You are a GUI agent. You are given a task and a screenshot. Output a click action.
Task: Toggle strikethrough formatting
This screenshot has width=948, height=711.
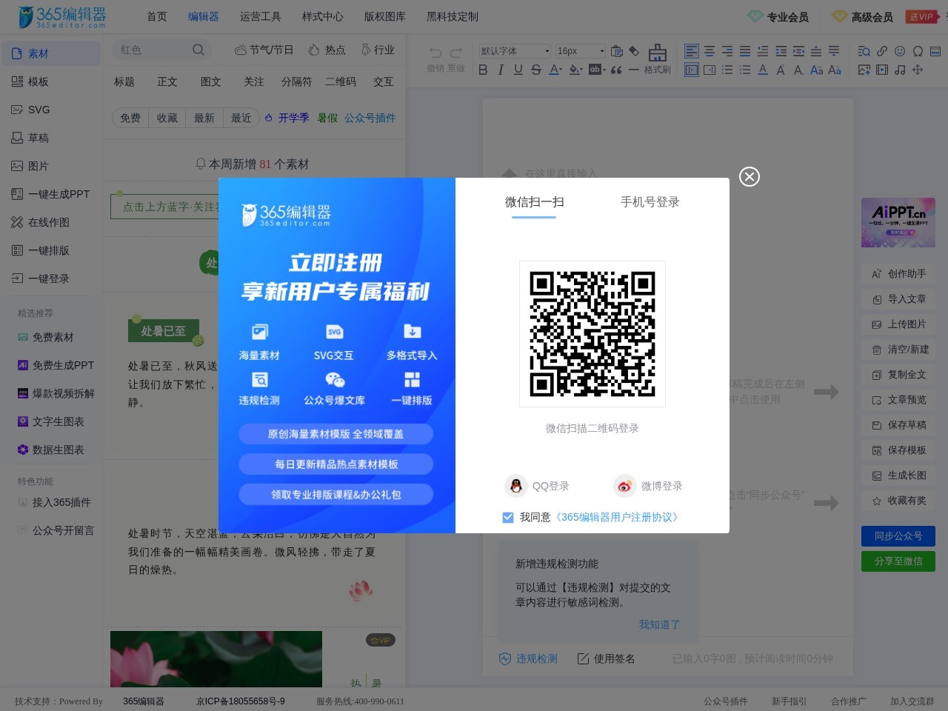tap(536, 70)
